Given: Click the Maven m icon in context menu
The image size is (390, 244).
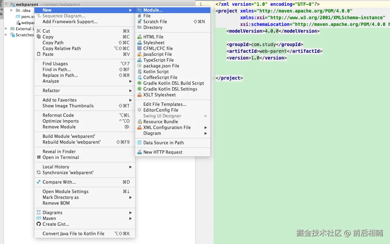Looking at the screenshot, I should pos(39,218).
